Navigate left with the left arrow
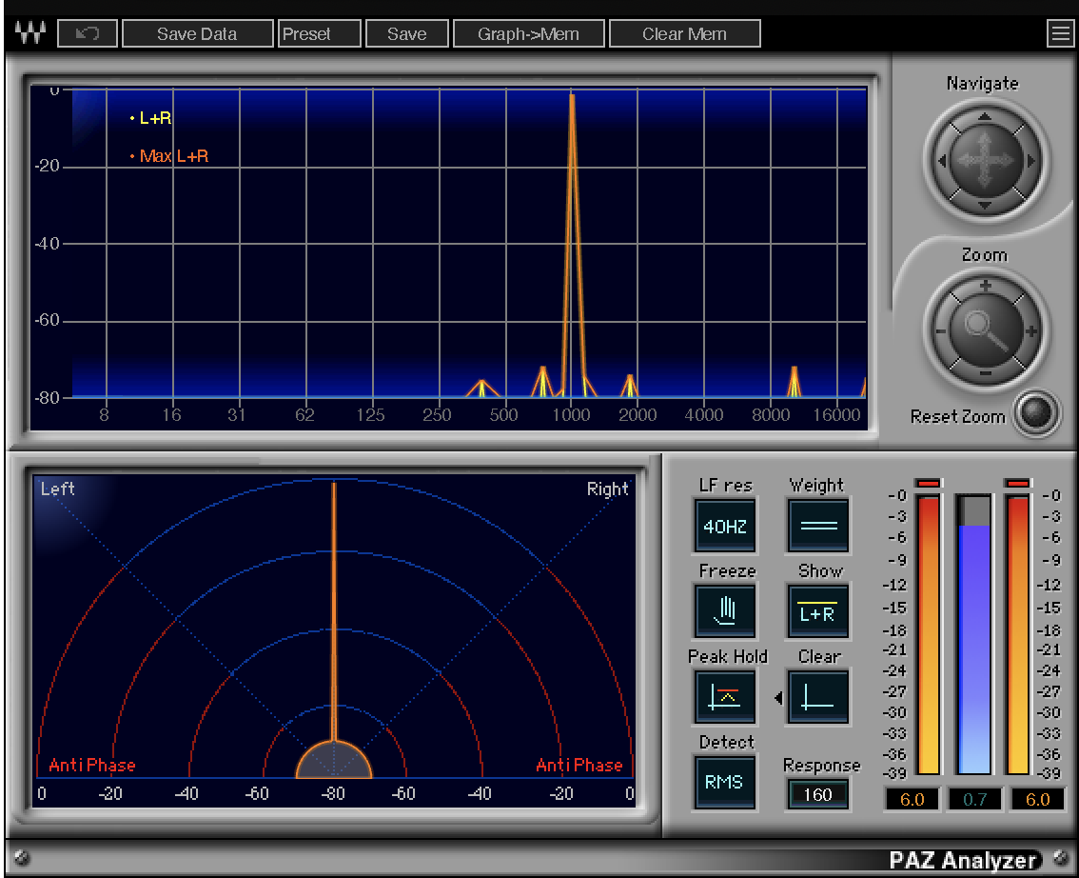Image resolution: width=1079 pixels, height=878 pixels. [942, 161]
